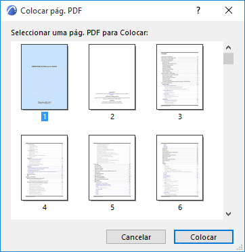245x252 pixels.
Task: Pick page 4 thumbnail
Action: coord(45,168)
